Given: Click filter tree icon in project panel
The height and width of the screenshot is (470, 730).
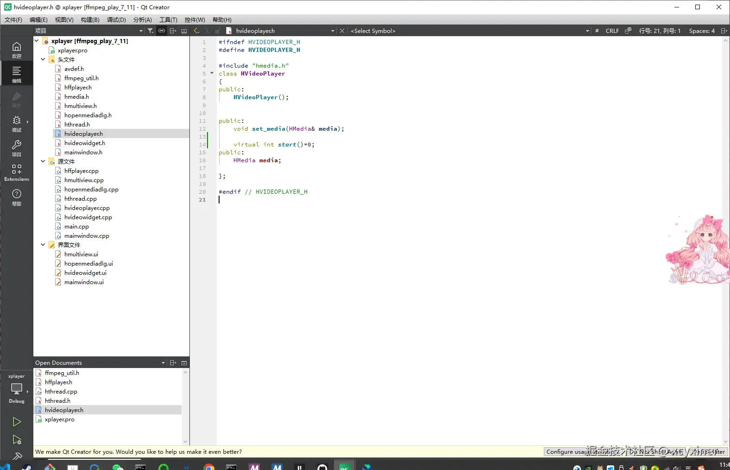Looking at the screenshot, I should tap(151, 31).
